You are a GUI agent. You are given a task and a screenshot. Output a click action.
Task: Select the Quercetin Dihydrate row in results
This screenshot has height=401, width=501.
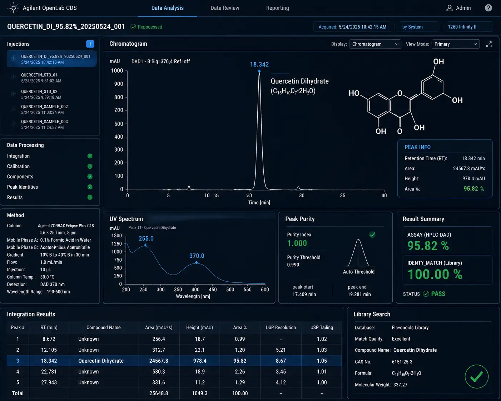[x=174, y=361]
